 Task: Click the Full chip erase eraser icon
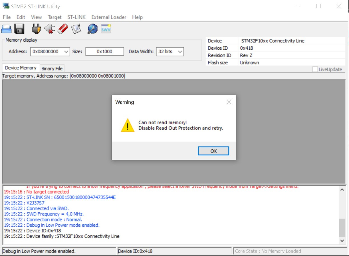(x=63, y=29)
